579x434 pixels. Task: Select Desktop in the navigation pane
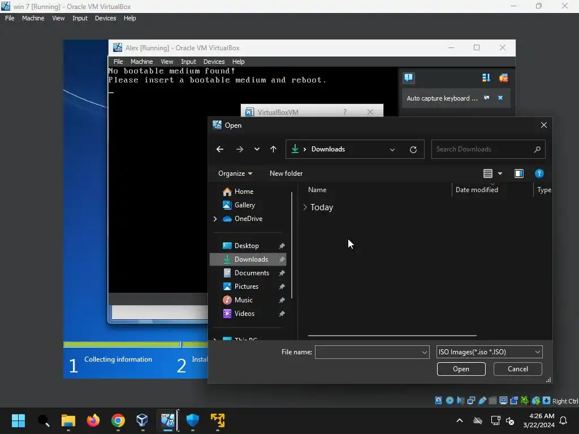[248, 246]
